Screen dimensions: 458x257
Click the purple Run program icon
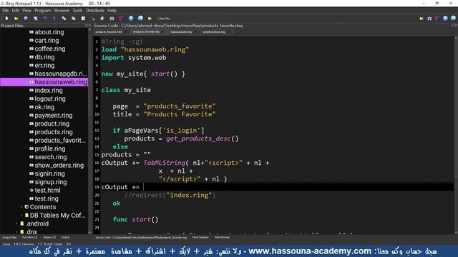click(x=121, y=19)
